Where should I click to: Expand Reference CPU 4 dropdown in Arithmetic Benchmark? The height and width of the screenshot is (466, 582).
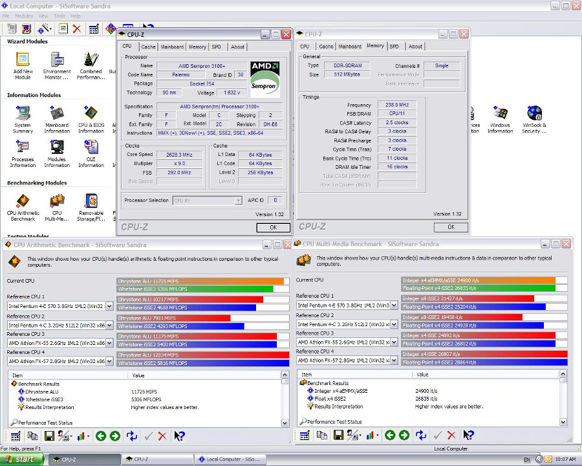(x=109, y=361)
